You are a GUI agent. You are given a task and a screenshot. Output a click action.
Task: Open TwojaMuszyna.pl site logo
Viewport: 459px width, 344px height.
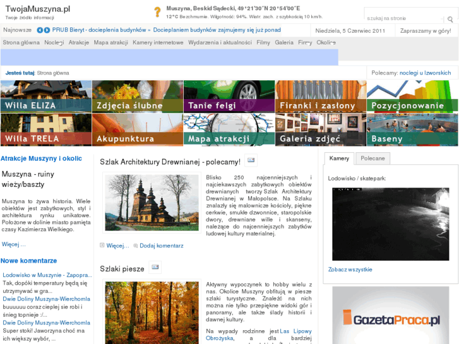(37, 9)
